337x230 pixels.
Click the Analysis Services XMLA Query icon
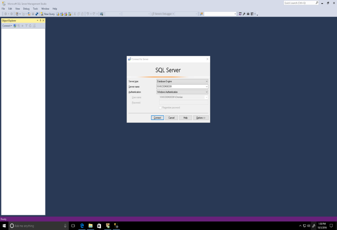[x=69, y=14]
